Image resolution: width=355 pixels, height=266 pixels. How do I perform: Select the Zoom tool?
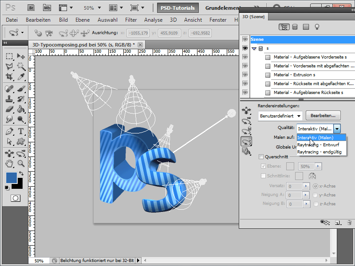pyautogui.click(x=21, y=163)
